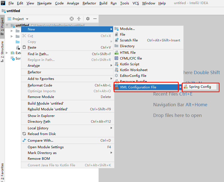
Task: Select Remove BOM
Action: [68, 159]
